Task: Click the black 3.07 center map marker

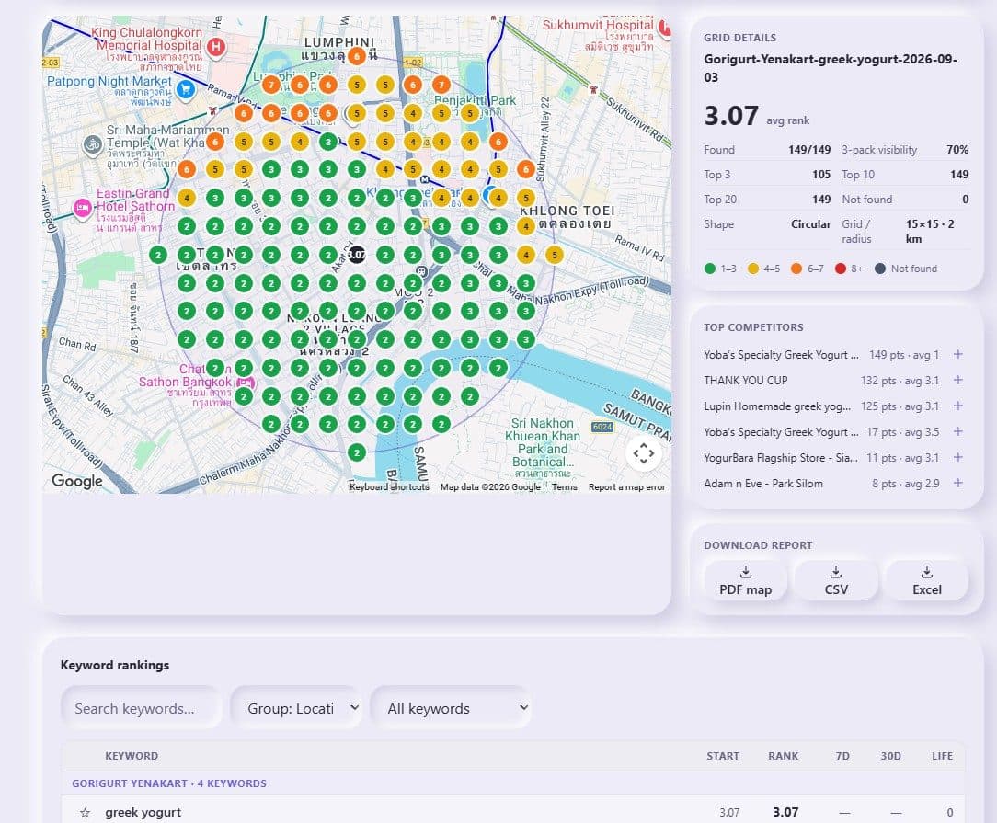Action: click(x=357, y=255)
